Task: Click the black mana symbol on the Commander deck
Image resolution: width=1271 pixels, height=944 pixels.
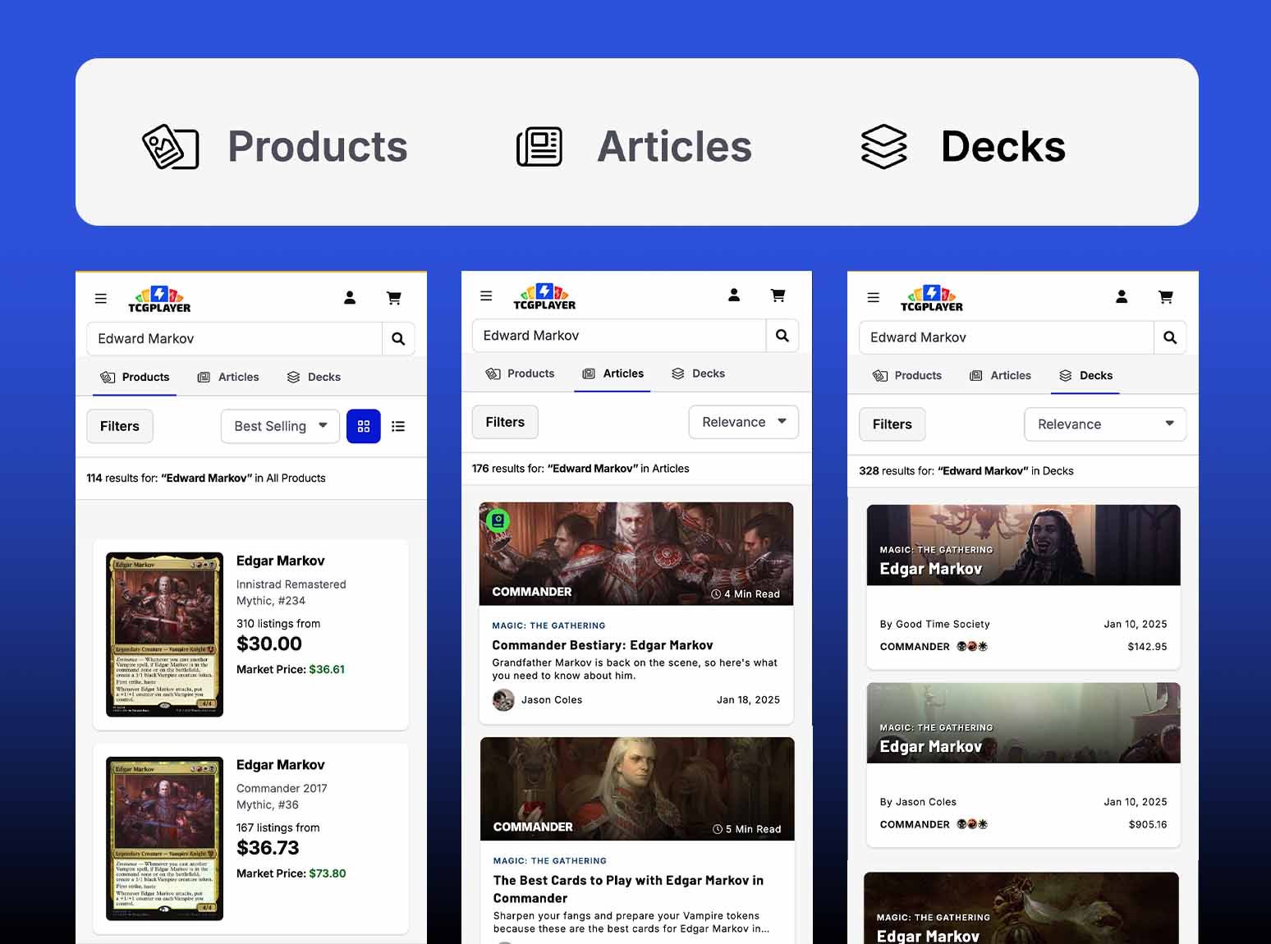Action: pyautogui.click(x=960, y=646)
